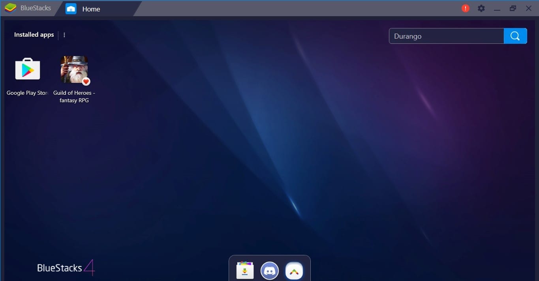Restore down the BlueStacks window

click(513, 8)
